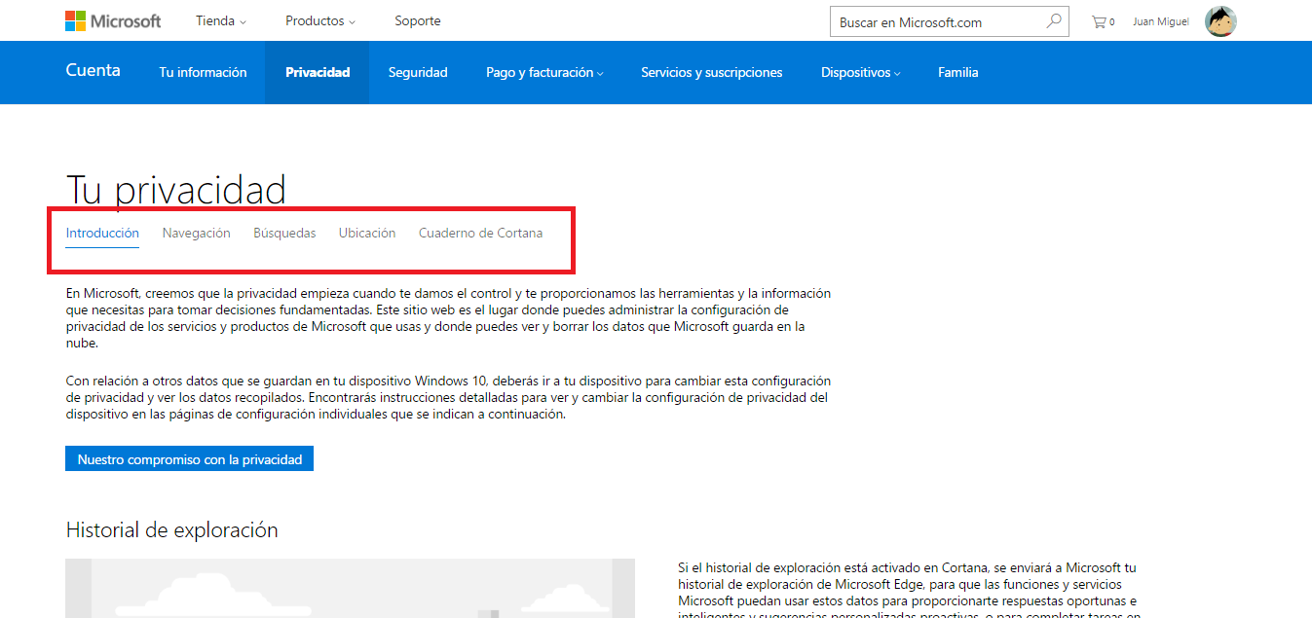
Task: Open Servicios y suscripciones
Action: pyautogui.click(x=711, y=72)
